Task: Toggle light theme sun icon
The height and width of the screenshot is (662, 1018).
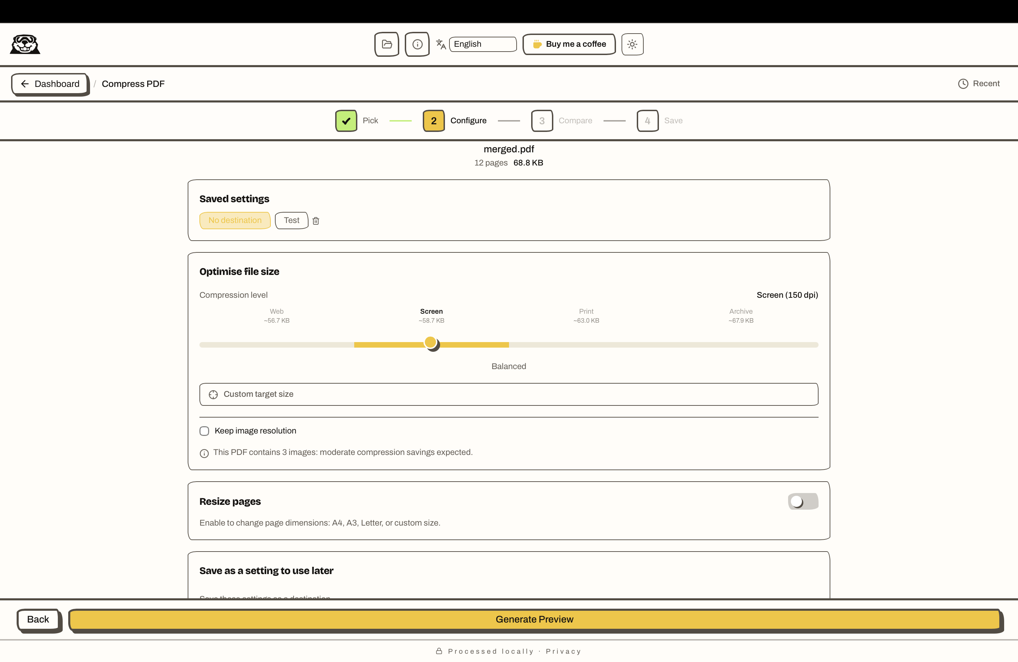Action: (632, 44)
